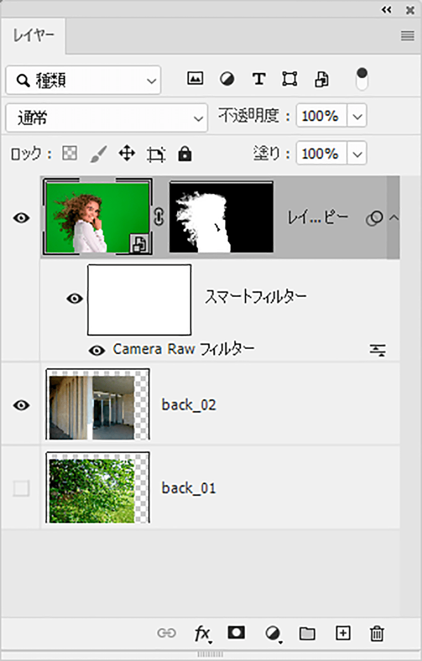
Task: Select the back_01 foliage thumbnail
Action: (98, 488)
